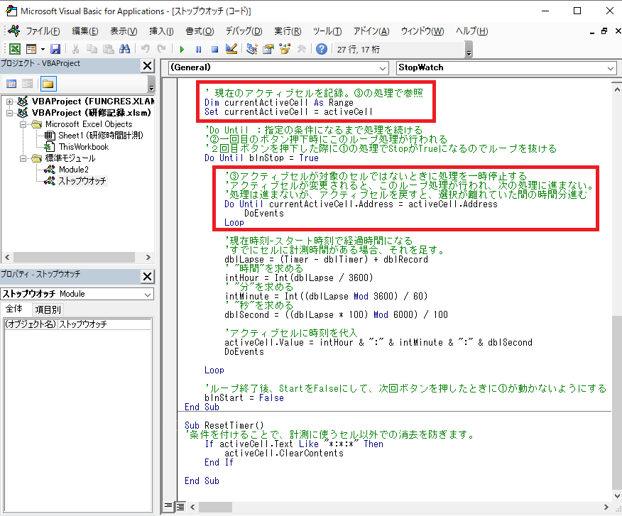
Task: Save the project with the floppy disk icon
Action: coord(55,49)
